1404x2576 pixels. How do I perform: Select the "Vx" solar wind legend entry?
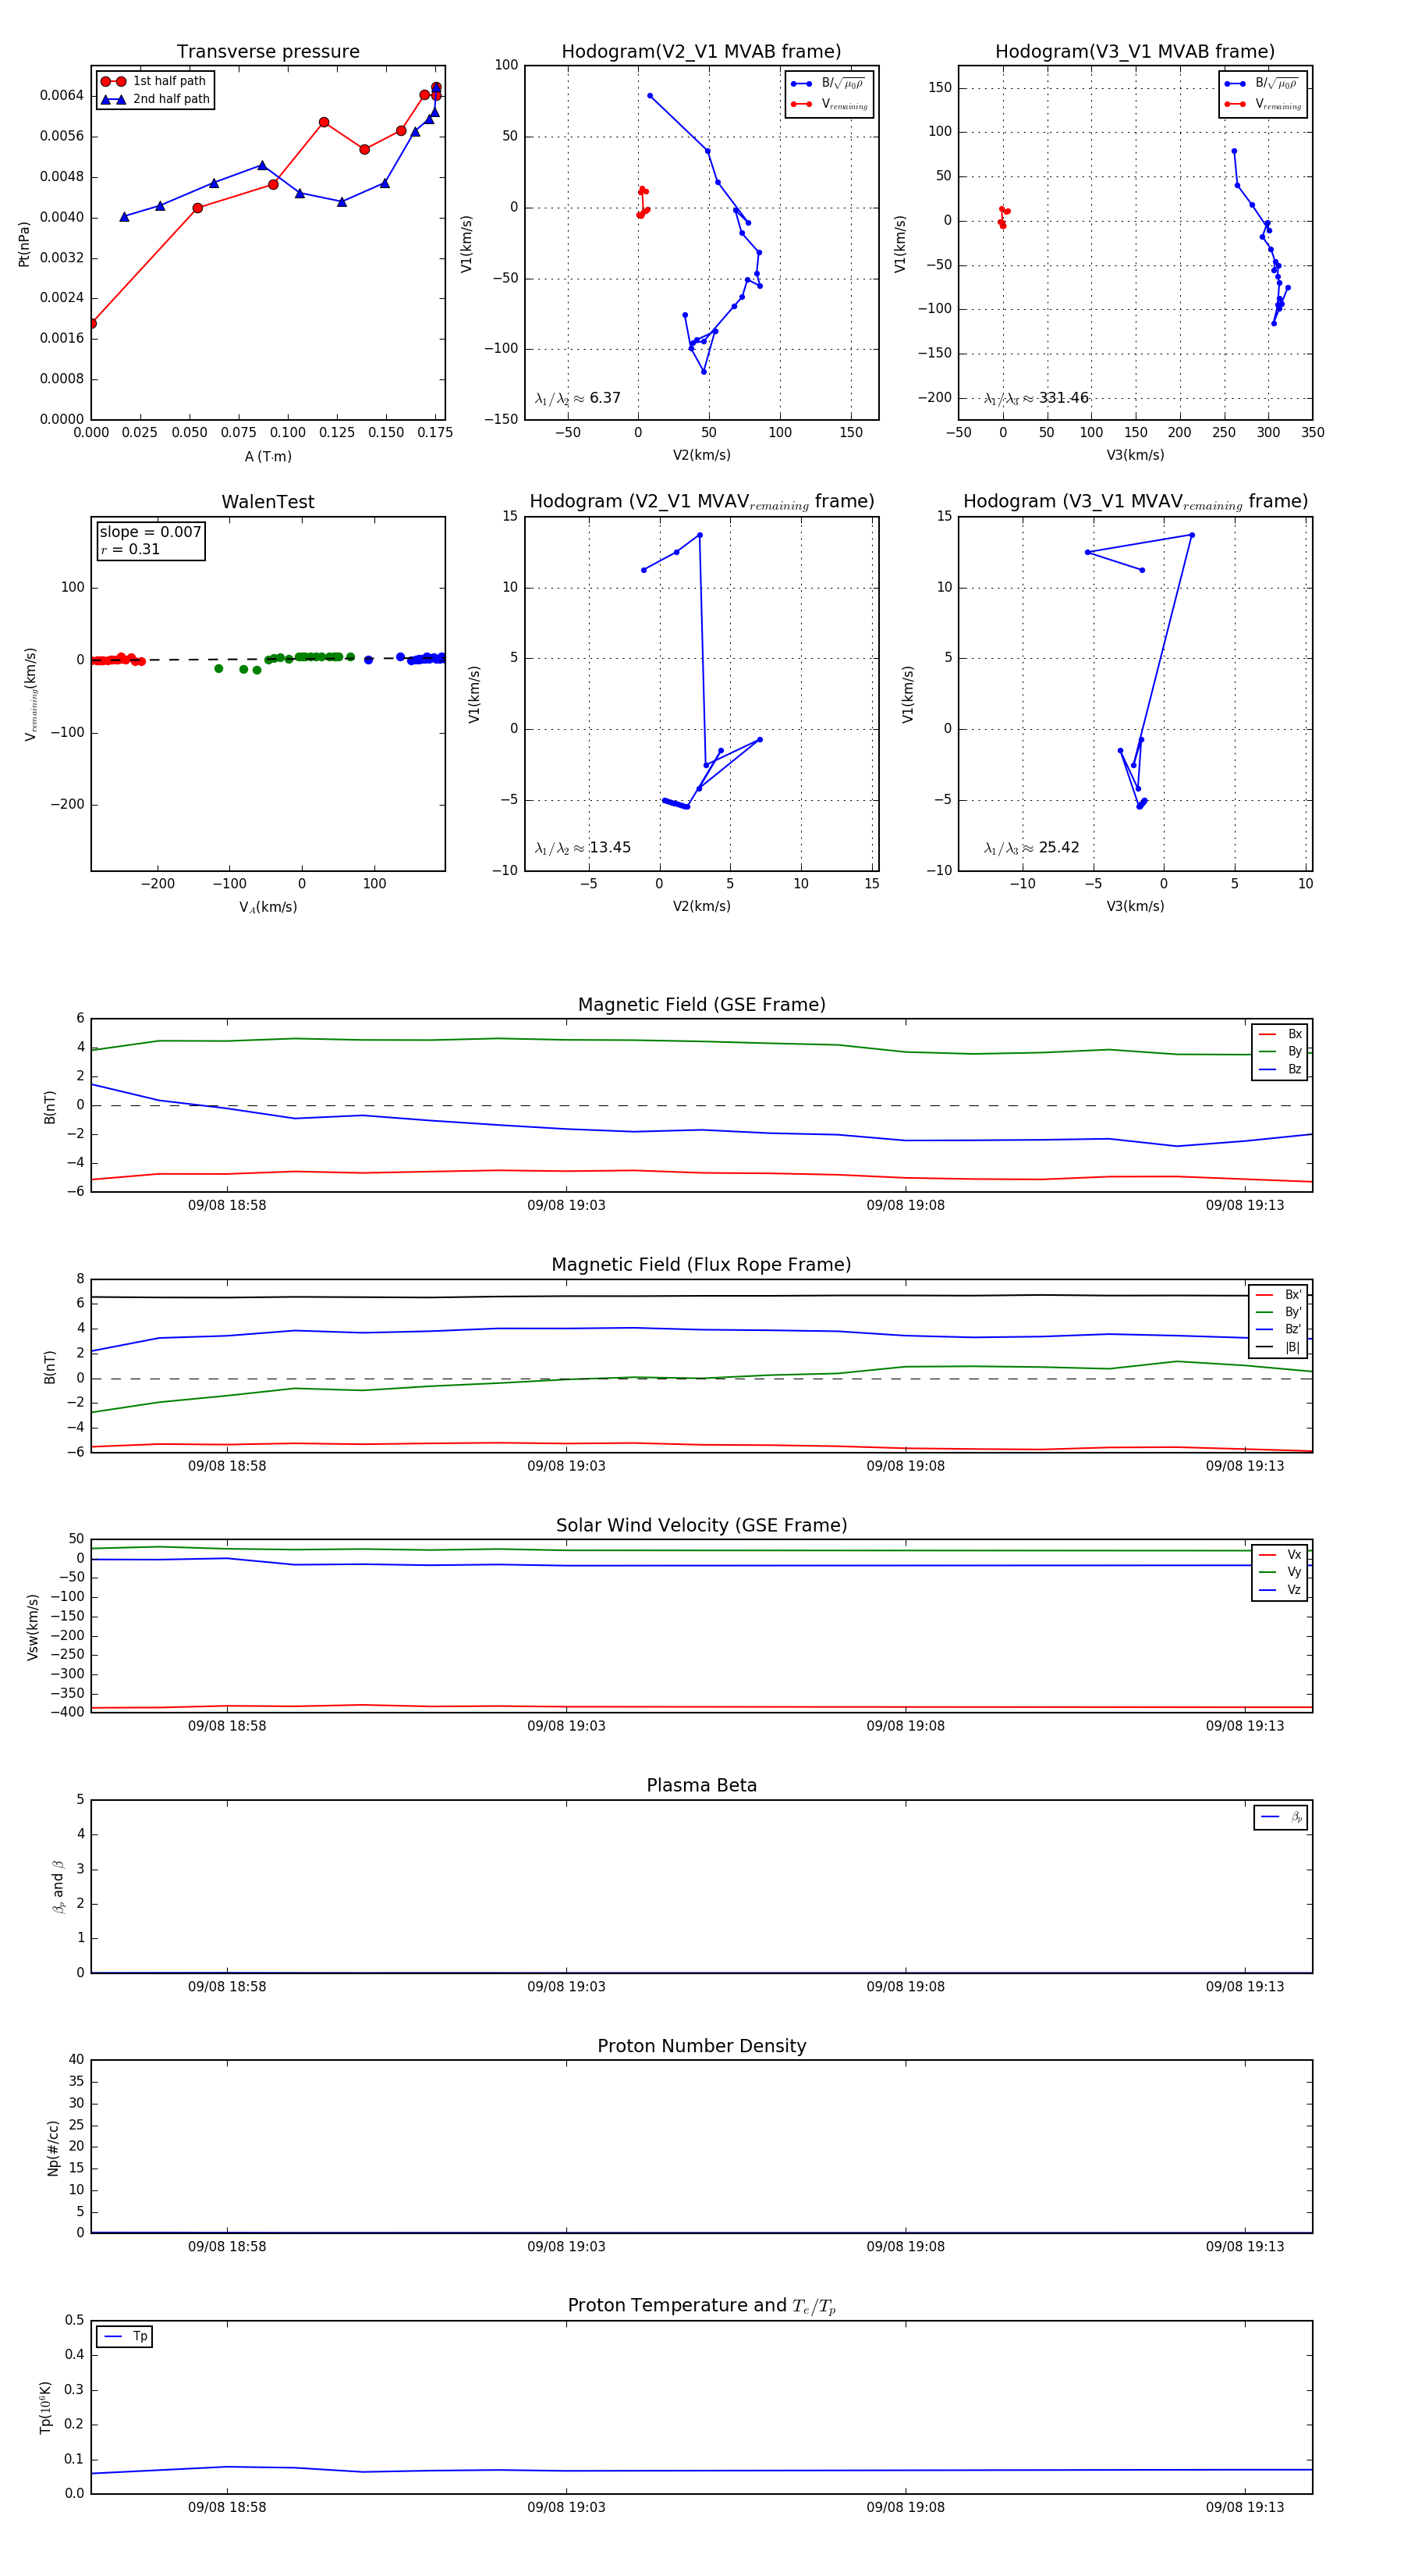[1280, 1555]
